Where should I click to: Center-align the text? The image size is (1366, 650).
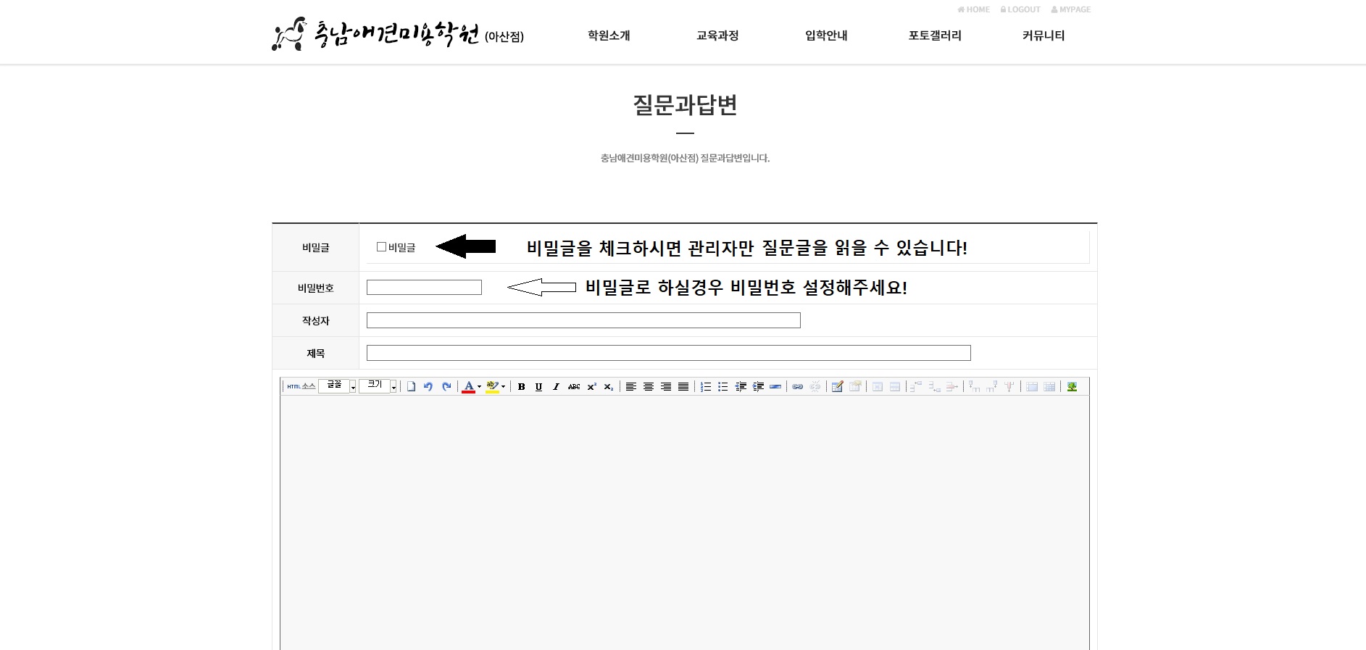tap(649, 387)
